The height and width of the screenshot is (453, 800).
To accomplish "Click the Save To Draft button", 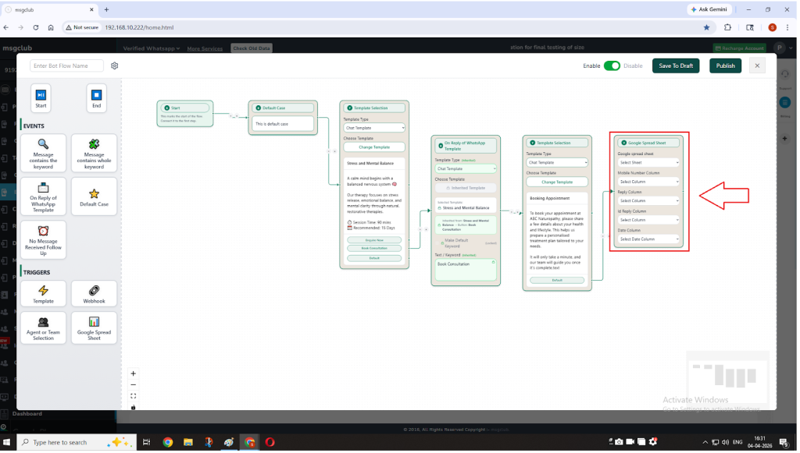I will pos(676,65).
